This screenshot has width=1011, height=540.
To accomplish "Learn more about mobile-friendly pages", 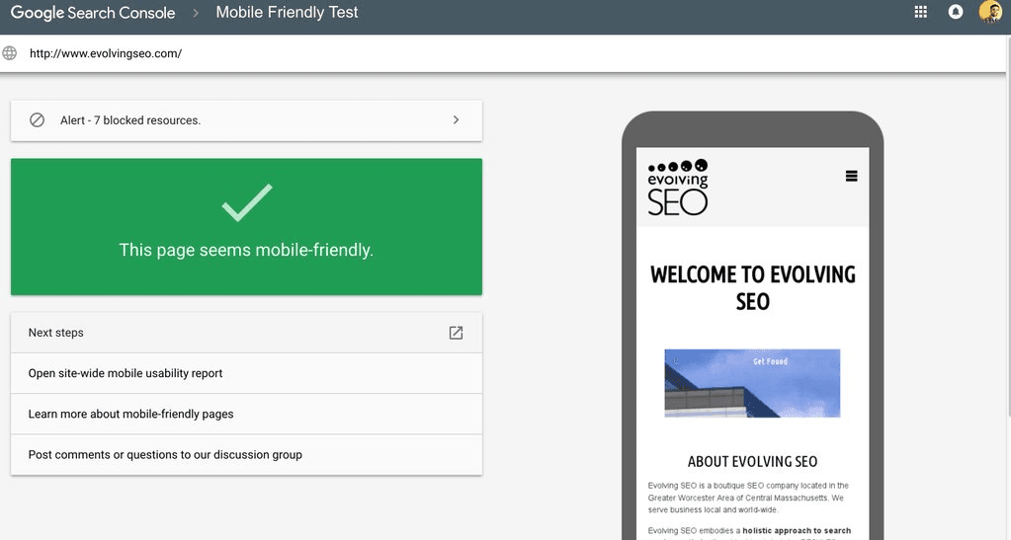I will click(x=130, y=414).
